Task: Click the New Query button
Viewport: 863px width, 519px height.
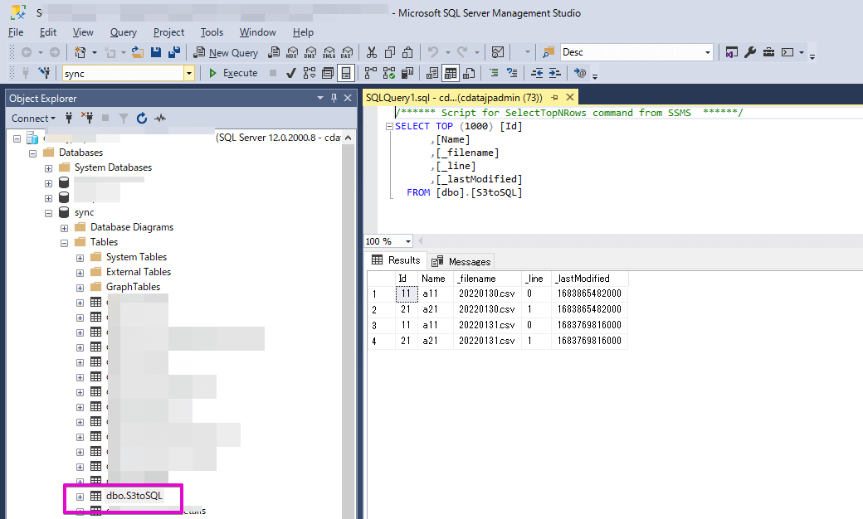Action: pyautogui.click(x=225, y=53)
